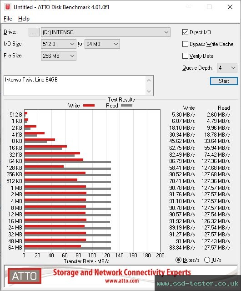Click the 512 B row label in chart
This screenshot has height=291, width=241.
coord(16,115)
